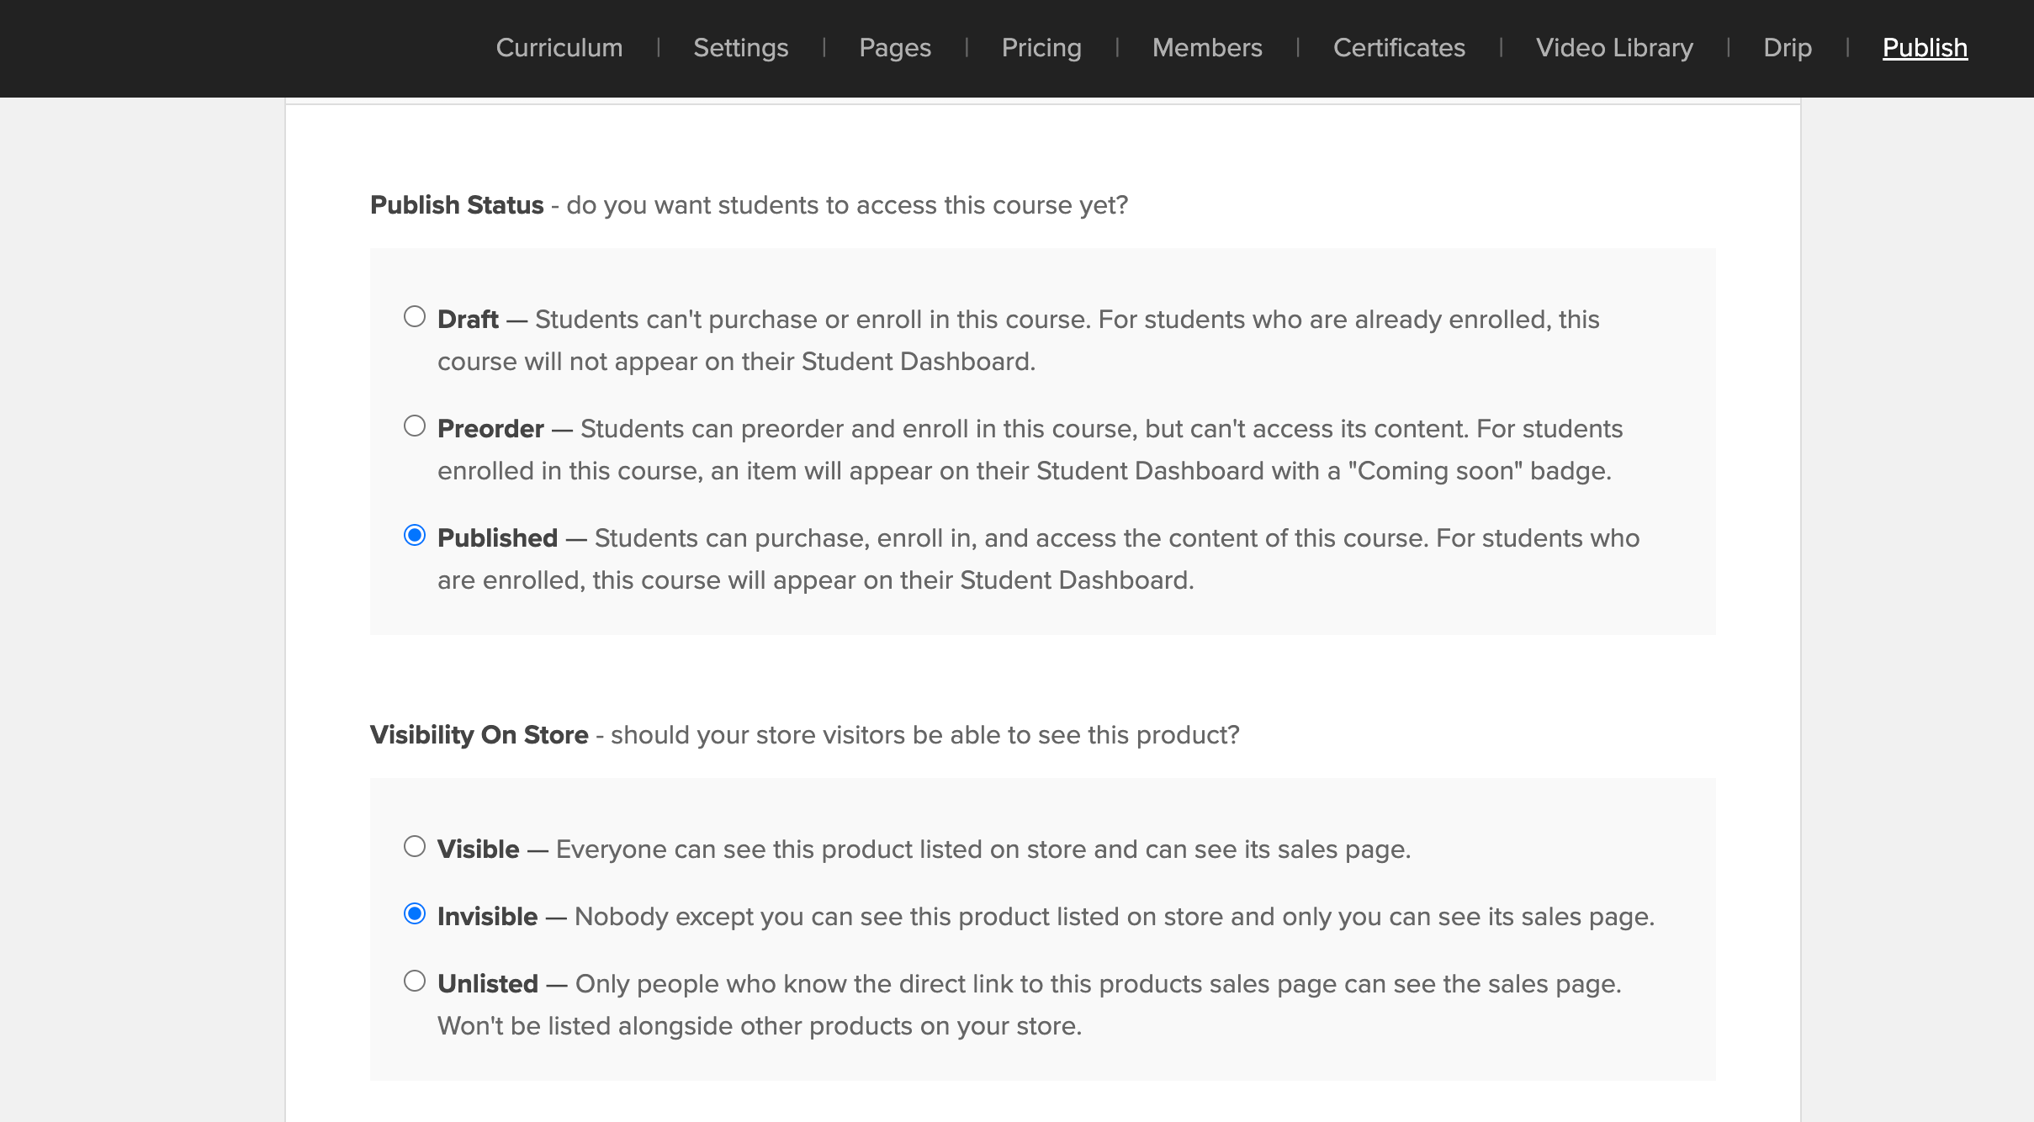Viewport: 2034px width, 1122px height.
Task: Open the Pricing tab
Action: [x=1041, y=48]
